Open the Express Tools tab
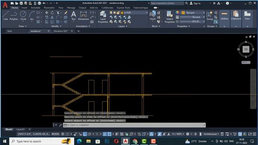The image size is (258, 145). point(123,8)
